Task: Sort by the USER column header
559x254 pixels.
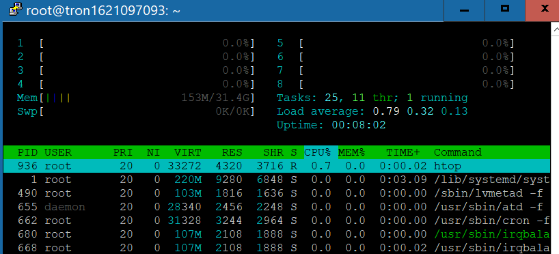Action: (58, 152)
